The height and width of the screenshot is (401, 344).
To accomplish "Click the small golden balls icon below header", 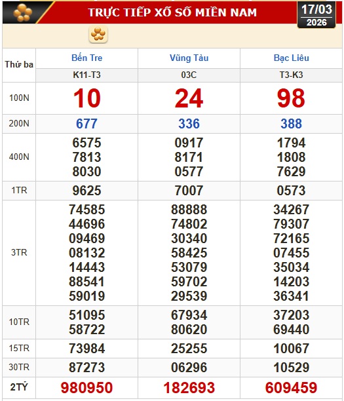I will click(x=98, y=34).
